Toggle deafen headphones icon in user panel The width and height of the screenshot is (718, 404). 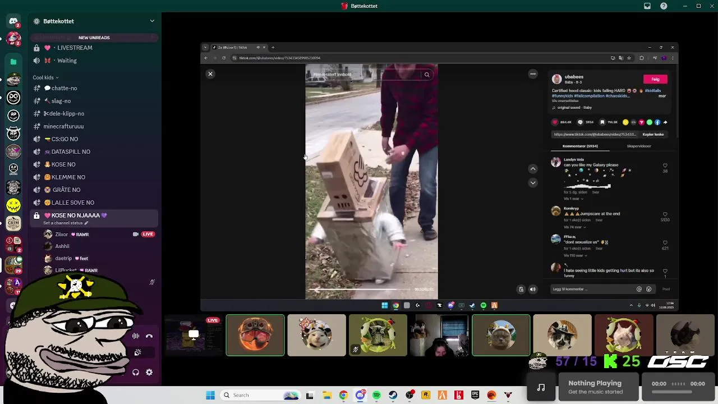[x=136, y=372]
